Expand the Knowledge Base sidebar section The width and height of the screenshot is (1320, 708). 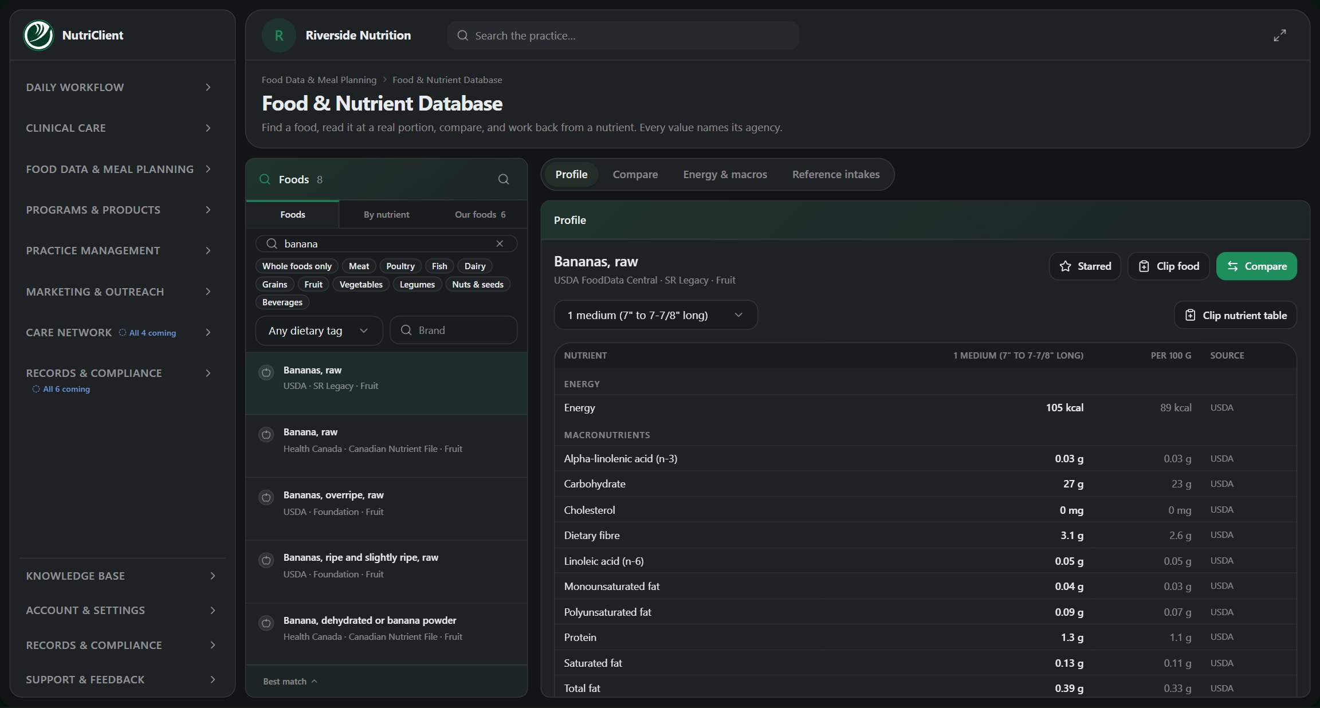click(x=121, y=576)
